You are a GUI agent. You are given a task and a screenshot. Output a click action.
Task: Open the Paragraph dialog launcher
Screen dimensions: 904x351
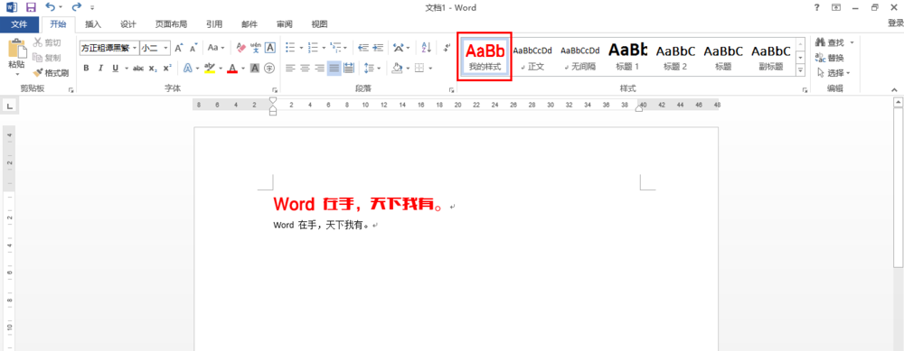451,90
